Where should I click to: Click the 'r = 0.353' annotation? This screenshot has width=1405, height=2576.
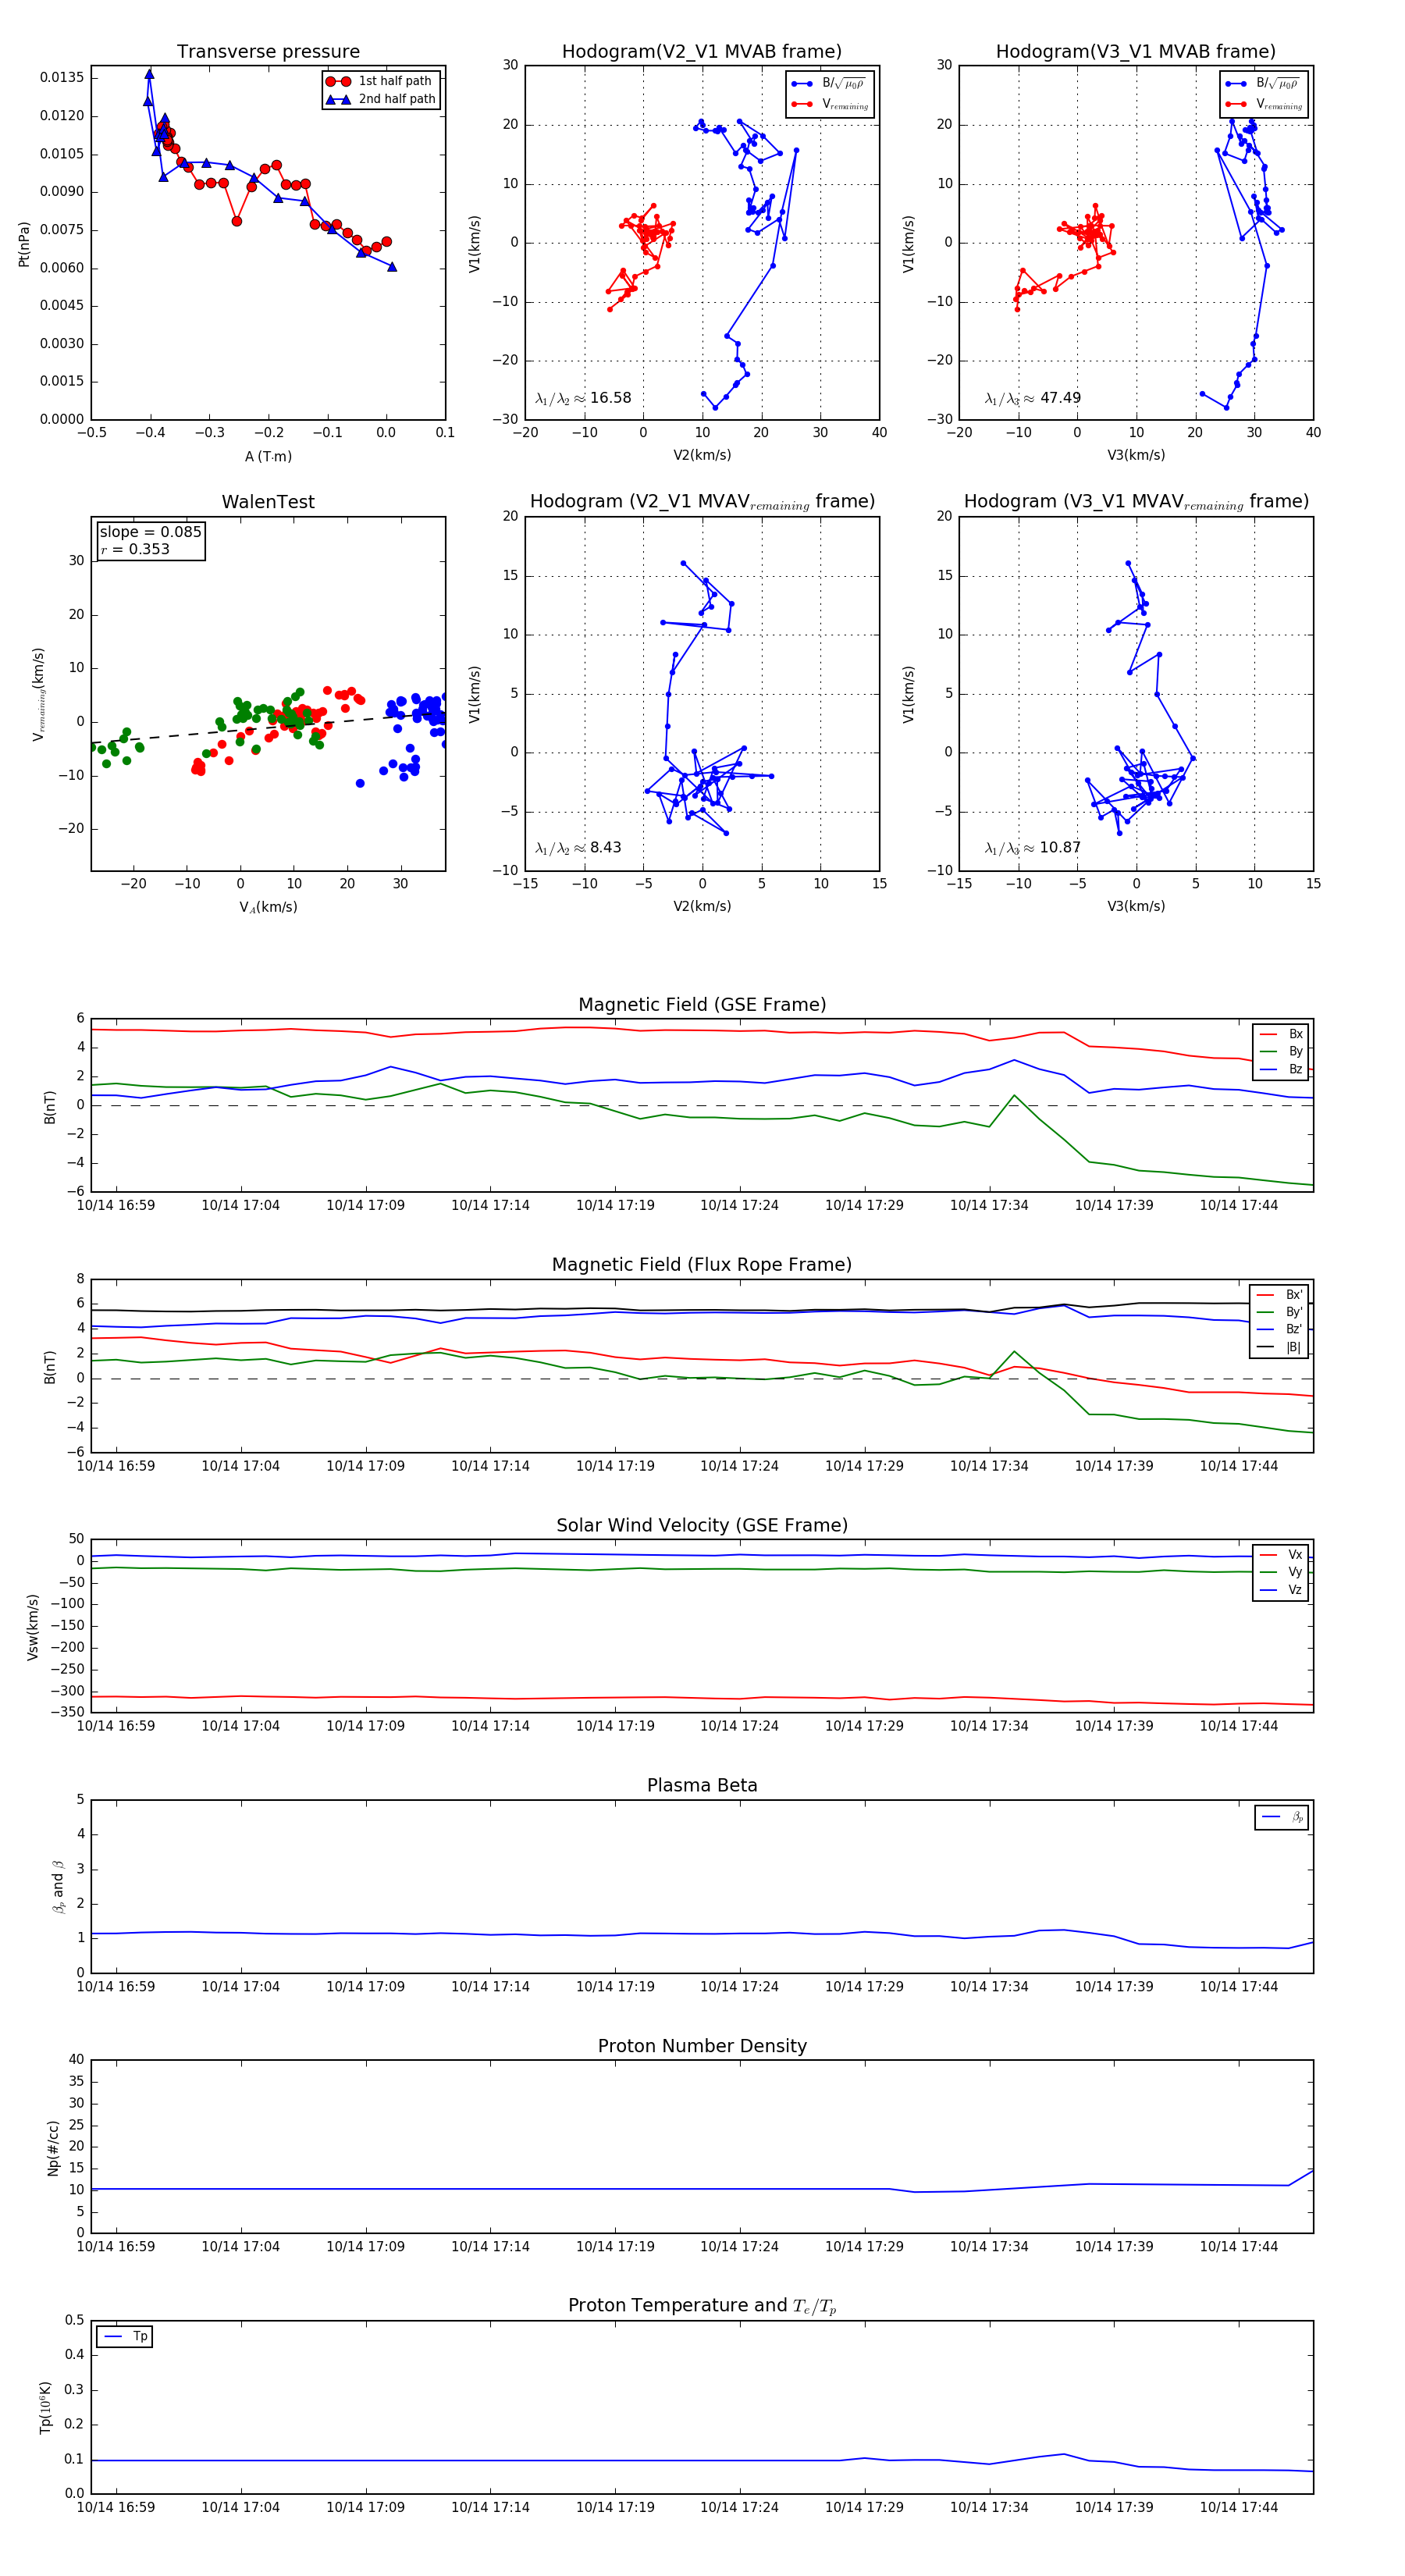click(x=135, y=549)
